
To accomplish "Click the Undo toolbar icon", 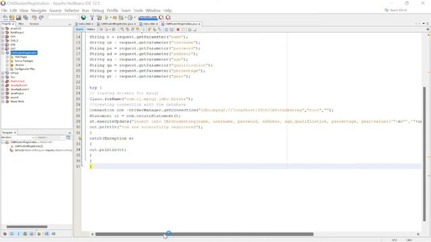I will click(34, 17).
